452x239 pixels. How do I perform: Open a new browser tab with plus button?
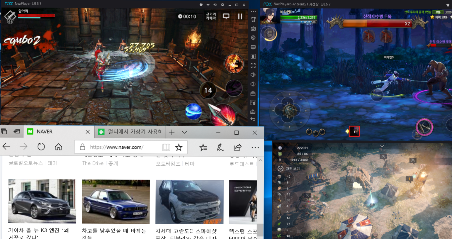[172, 132]
